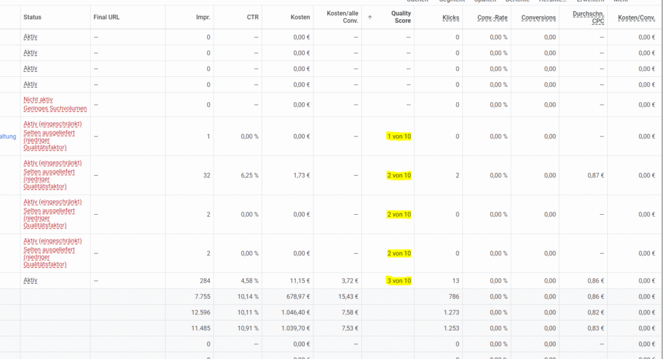This screenshot has width=663, height=359.
Task: Click the 7.755 impressions total
Action: click(203, 296)
